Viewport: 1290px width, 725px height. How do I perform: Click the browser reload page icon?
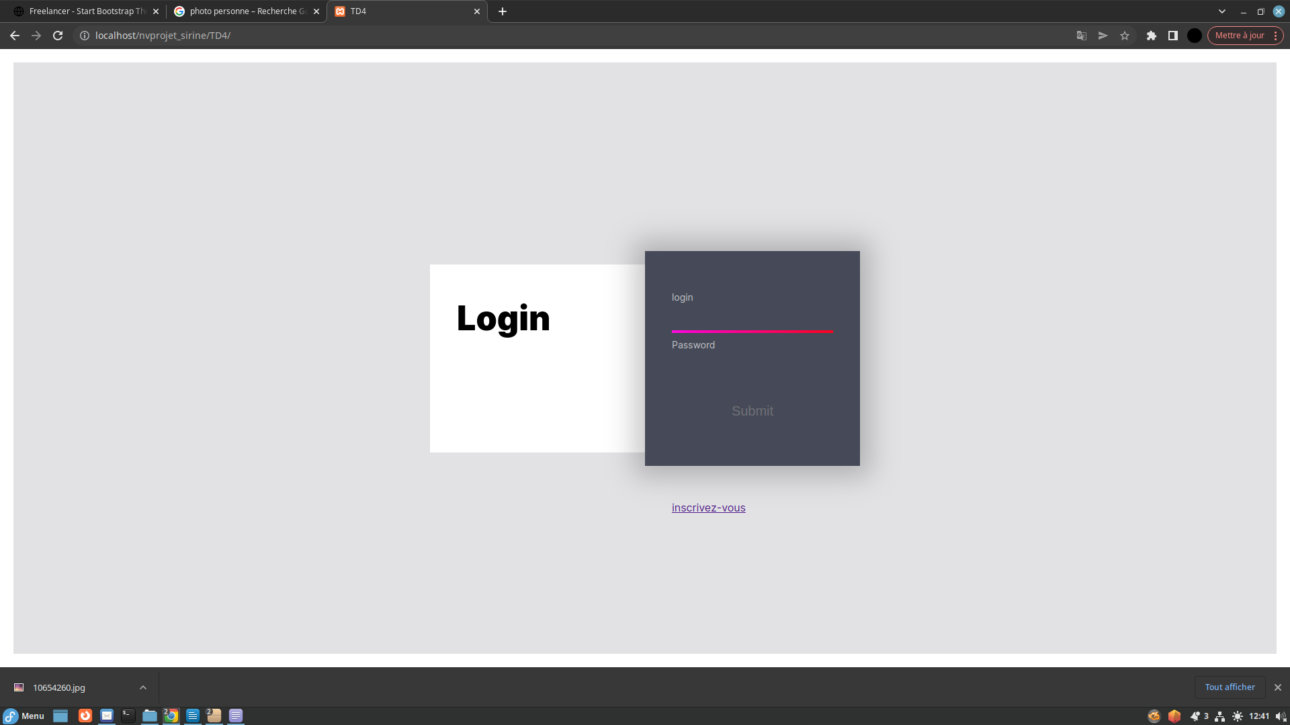point(58,36)
